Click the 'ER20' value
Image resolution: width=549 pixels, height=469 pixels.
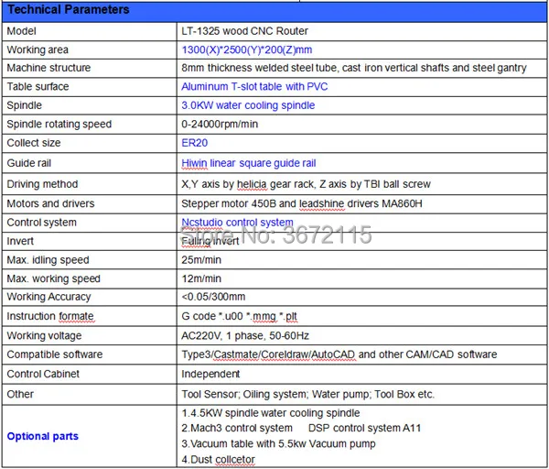[194, 143]
